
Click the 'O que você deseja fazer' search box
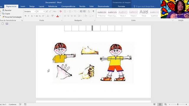point(145,6)
